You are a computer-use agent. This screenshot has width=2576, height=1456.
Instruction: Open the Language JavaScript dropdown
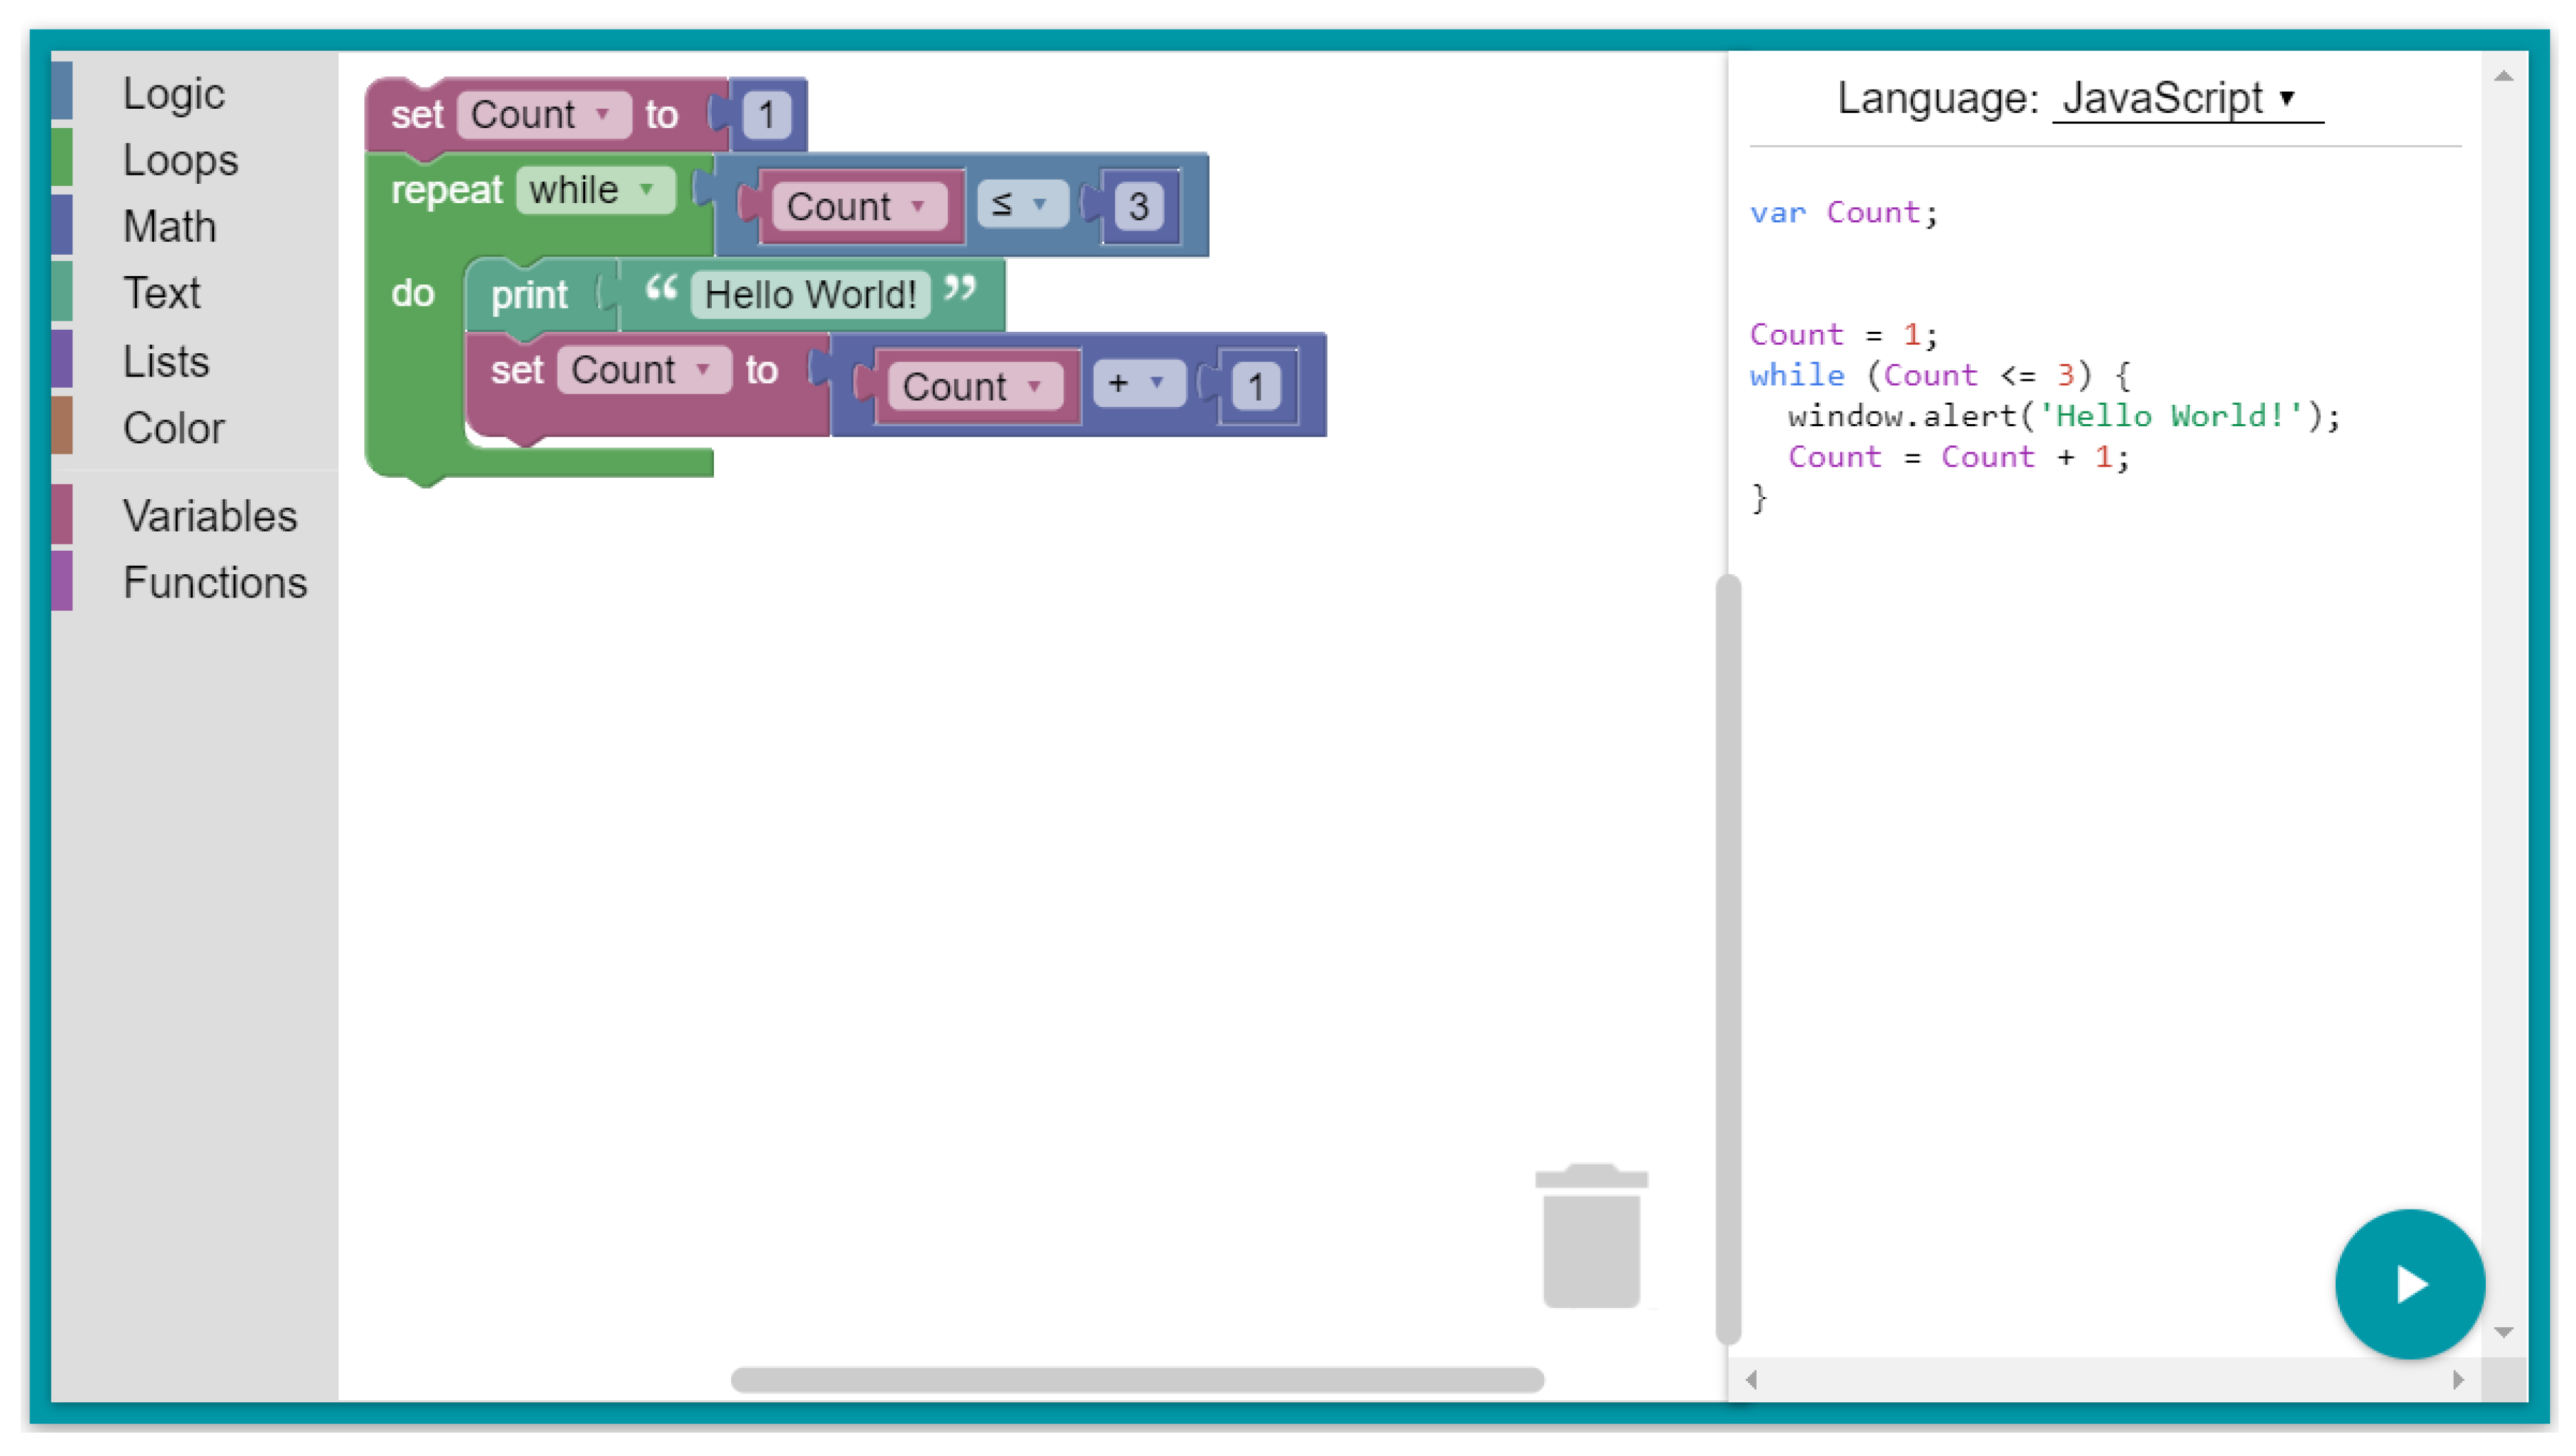(x=2187, y=98)
